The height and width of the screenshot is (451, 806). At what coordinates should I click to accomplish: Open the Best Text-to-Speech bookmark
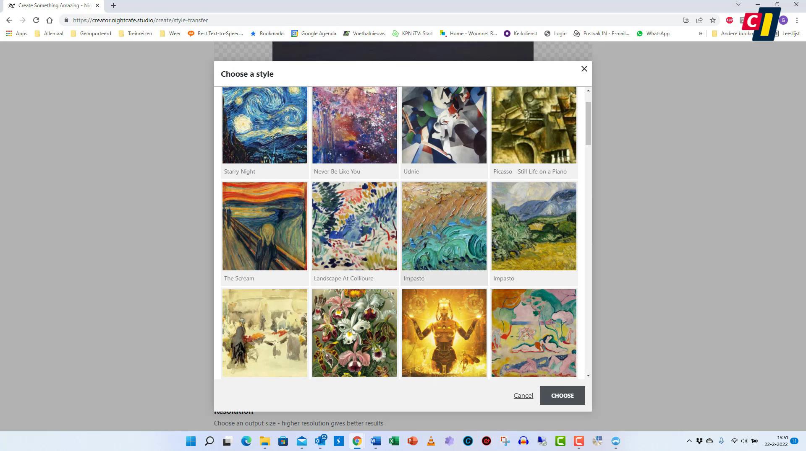215,34
